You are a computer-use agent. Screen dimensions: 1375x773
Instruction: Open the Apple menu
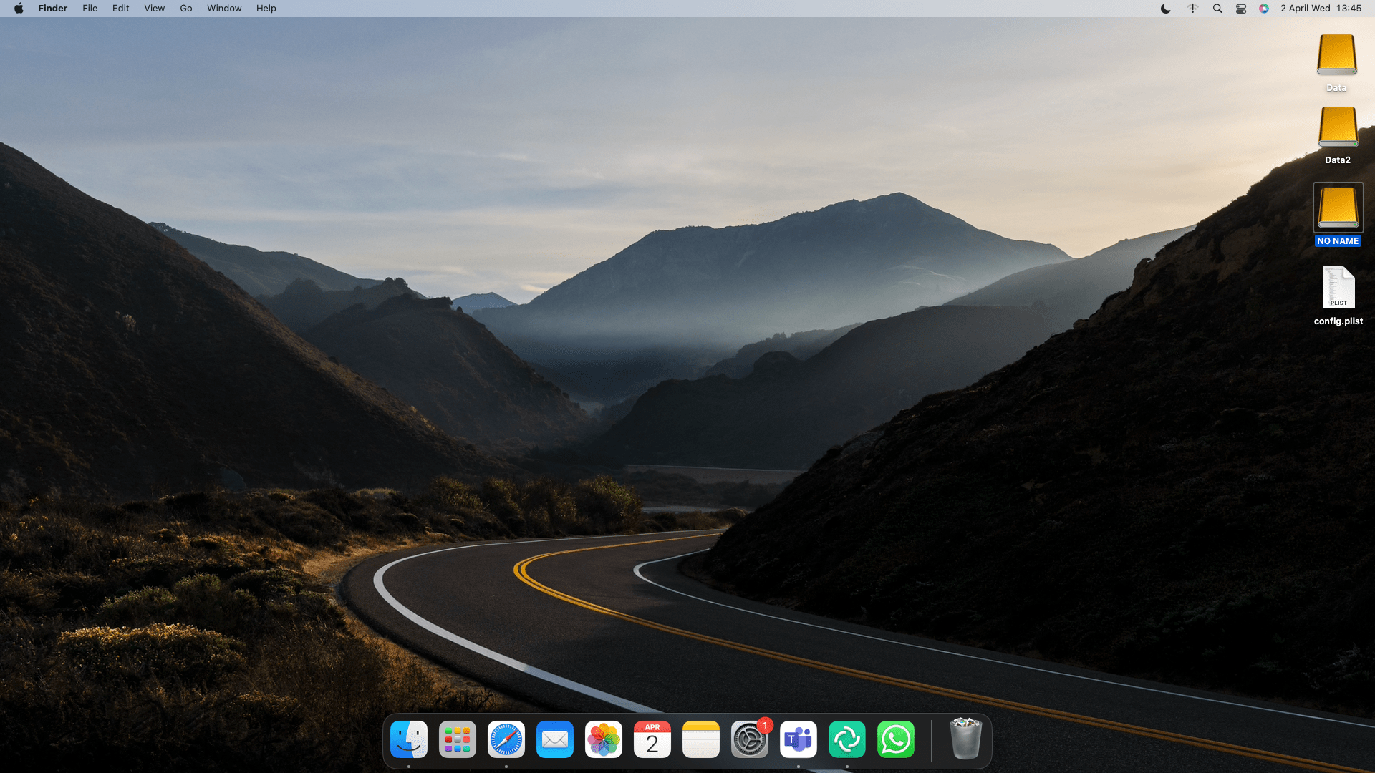(19, 9)
